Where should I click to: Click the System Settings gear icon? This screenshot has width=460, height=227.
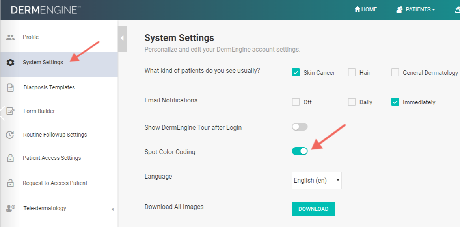[11, 63]
